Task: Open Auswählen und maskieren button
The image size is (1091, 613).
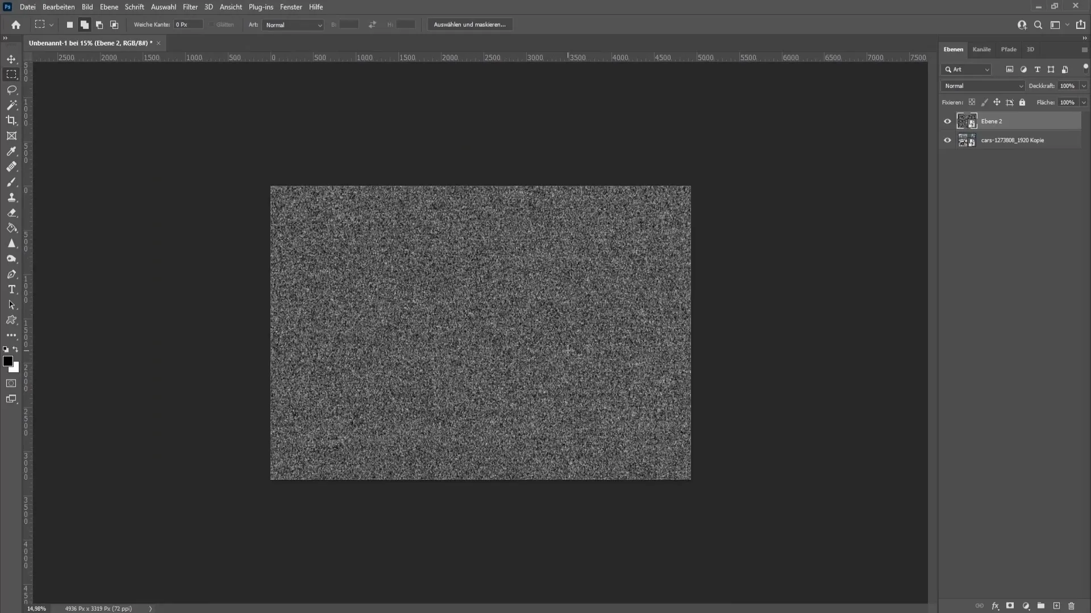Action: click(x=470, y=24)
